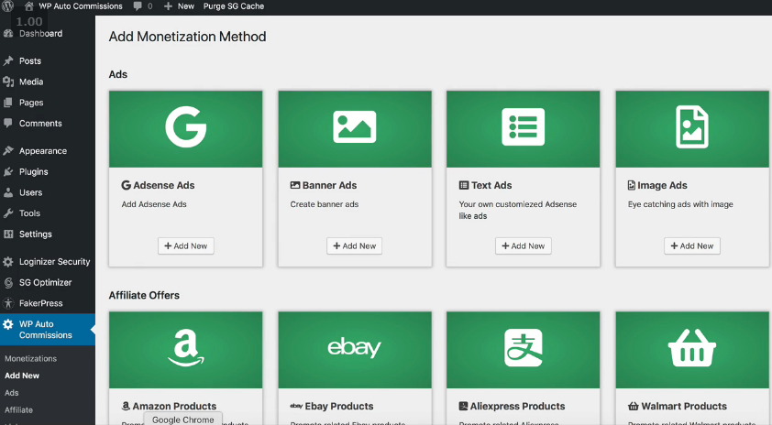
Task: Click the WordPress logo in admin bar
Action: (8, 6)
